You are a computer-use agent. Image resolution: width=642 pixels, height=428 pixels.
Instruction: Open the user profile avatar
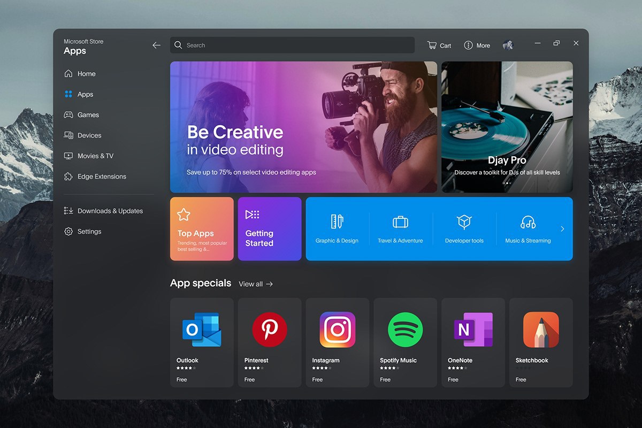click(508, 45)
